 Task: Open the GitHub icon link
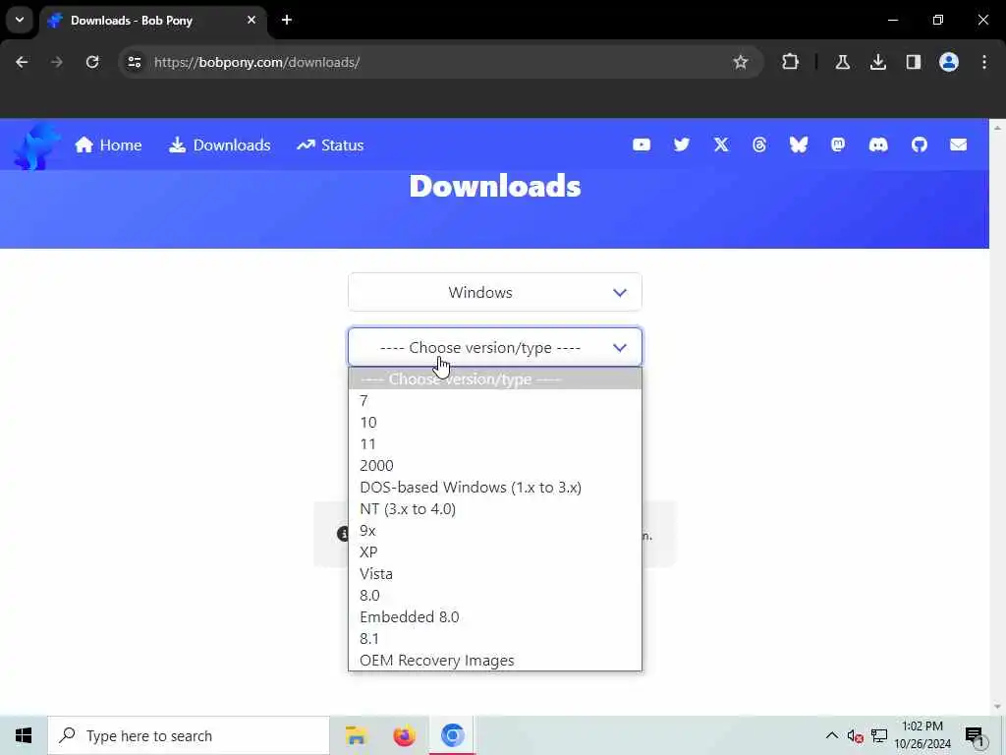click(x=920, y=145)
